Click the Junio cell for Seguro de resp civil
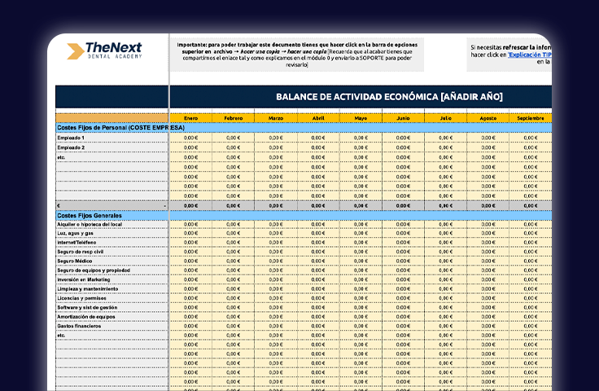 (403, 252)
